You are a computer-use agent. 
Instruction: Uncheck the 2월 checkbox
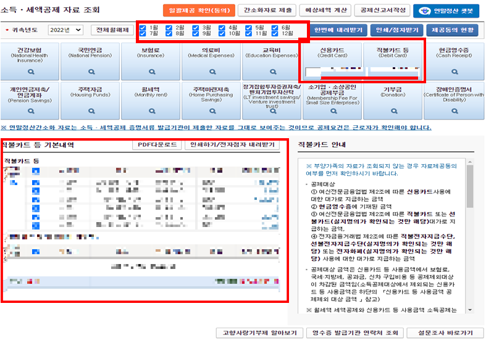[x=169, y=28]
